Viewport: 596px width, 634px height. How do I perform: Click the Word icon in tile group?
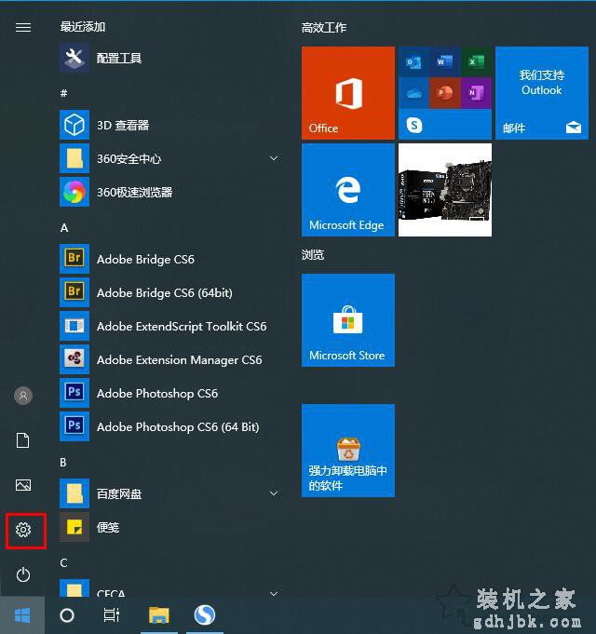(445, 61)
